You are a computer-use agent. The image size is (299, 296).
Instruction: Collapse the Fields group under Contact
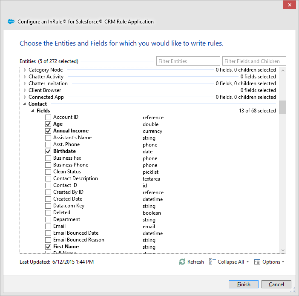point(32,111)
